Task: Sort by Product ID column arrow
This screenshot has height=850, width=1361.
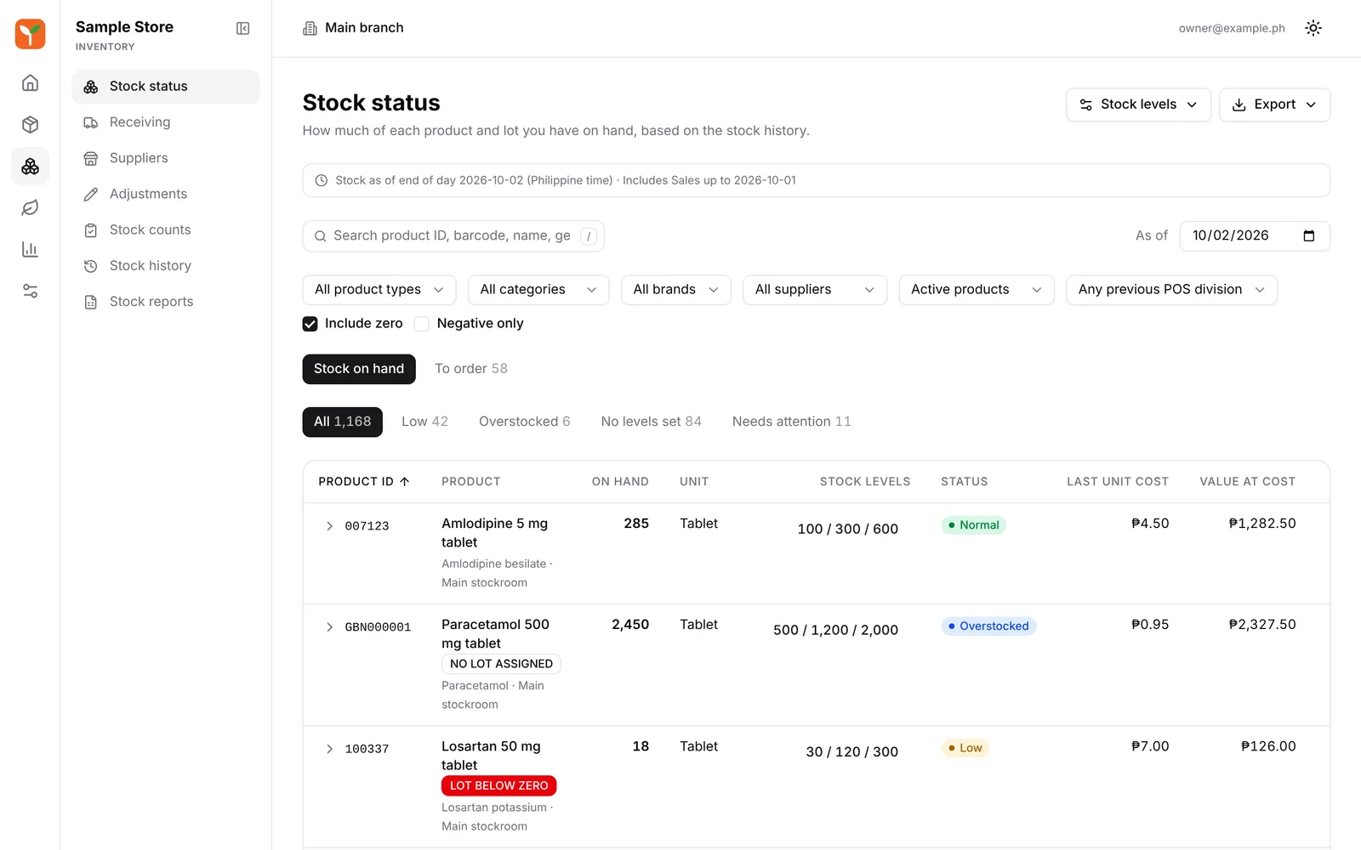Action: 405,482
